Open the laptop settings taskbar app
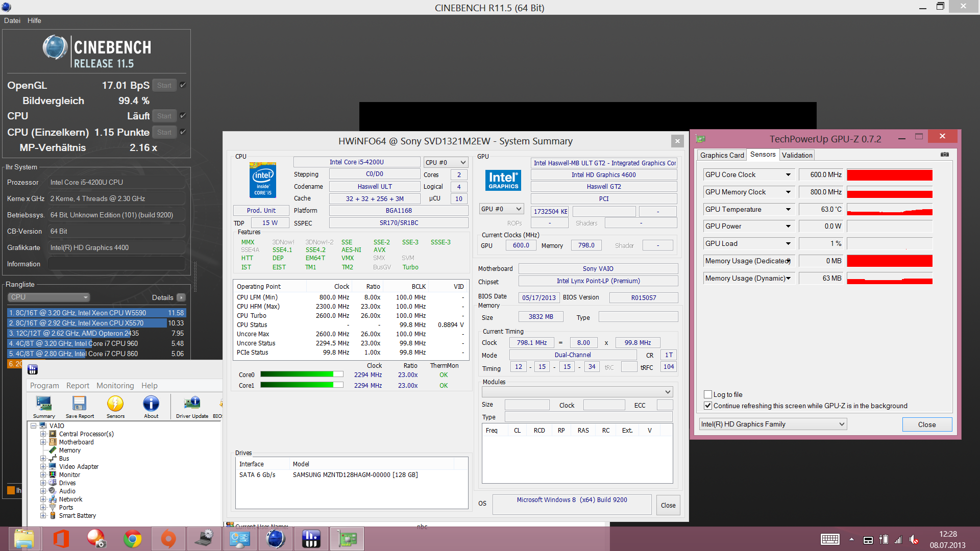This screenshot has width=980, height=551. tap(204, 539)
